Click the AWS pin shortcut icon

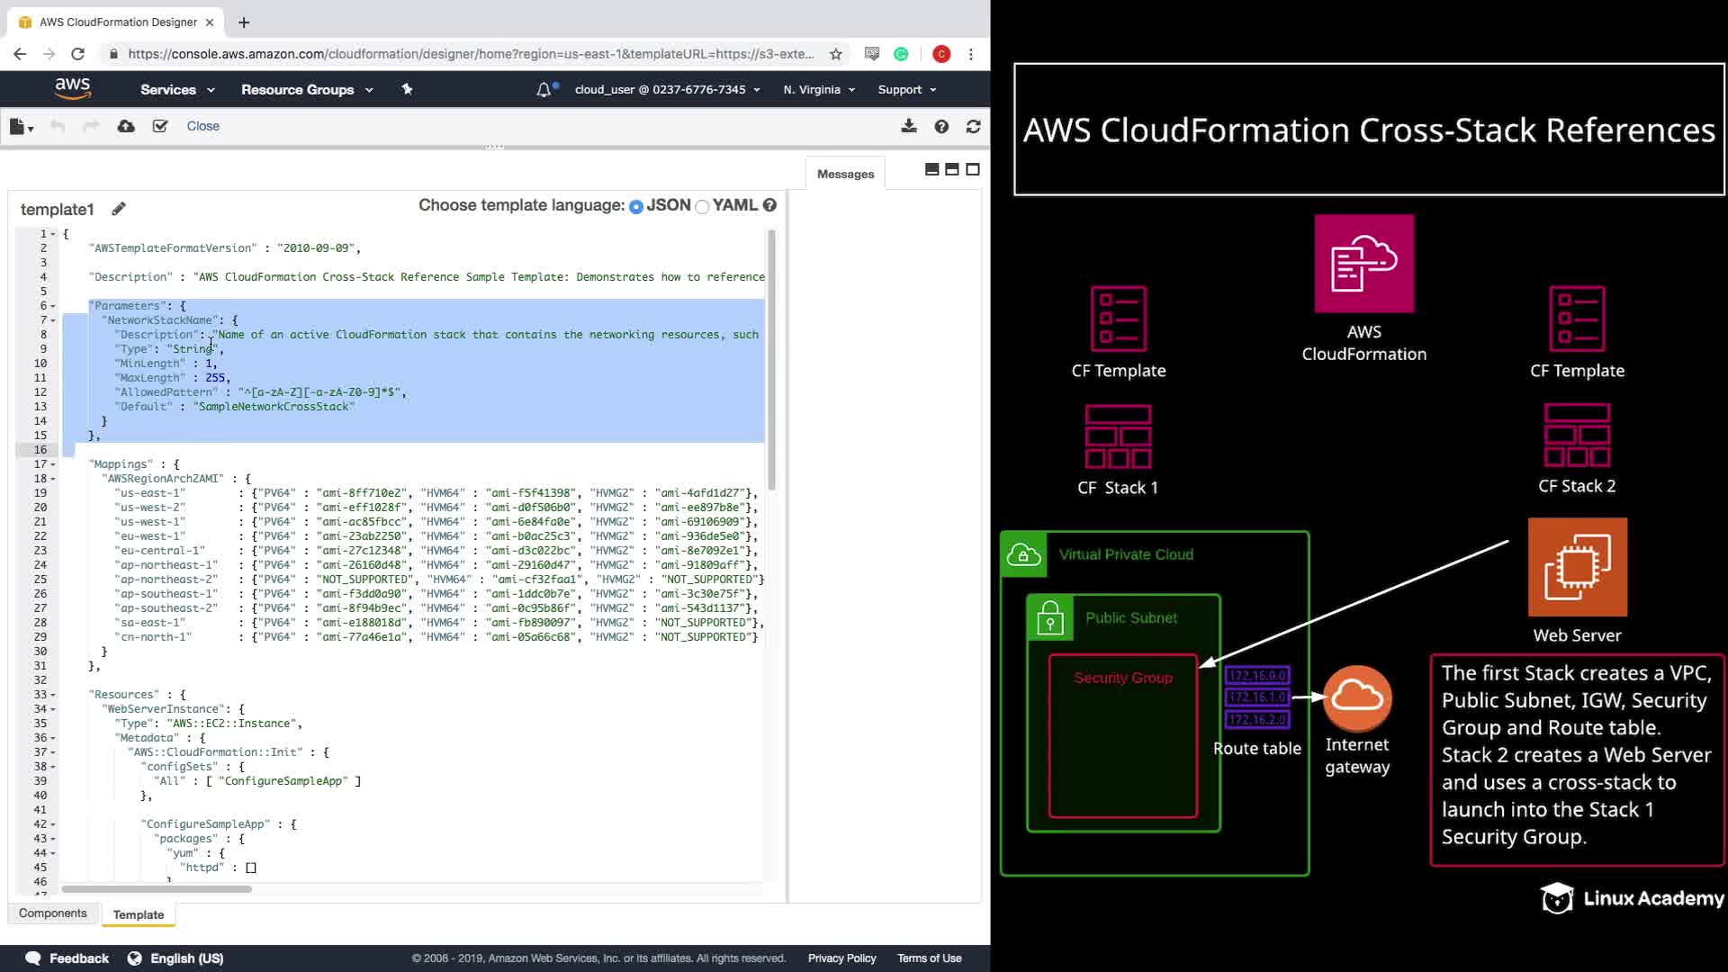pyautogui.click(x=407, y=89)
